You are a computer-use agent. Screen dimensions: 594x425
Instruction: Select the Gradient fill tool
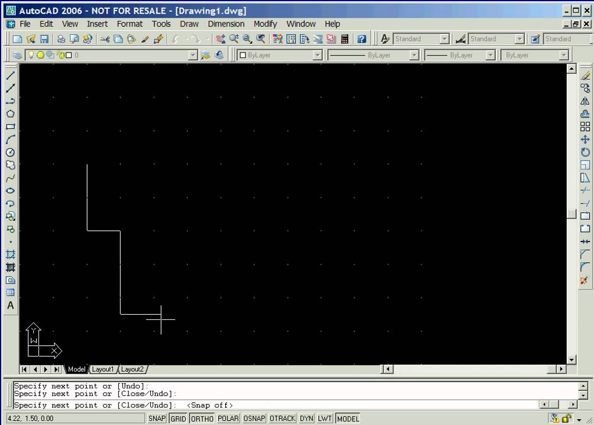11,267
